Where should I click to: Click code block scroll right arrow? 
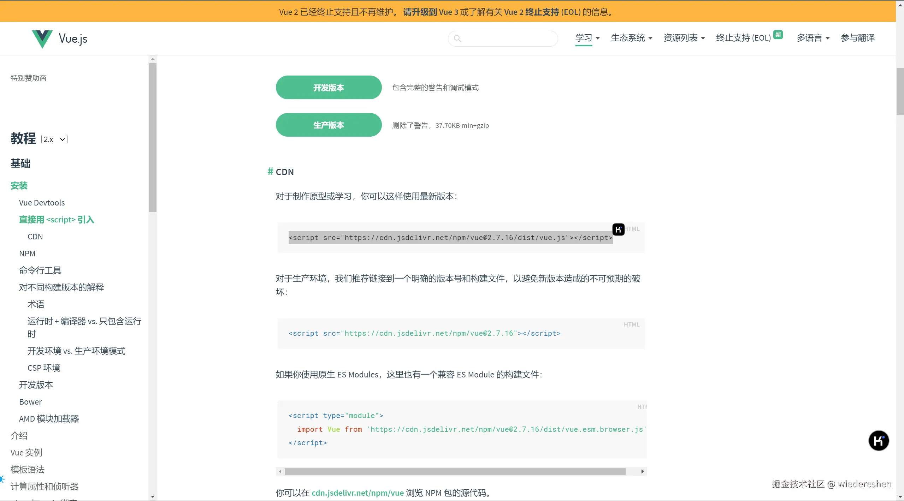[642, 471]
